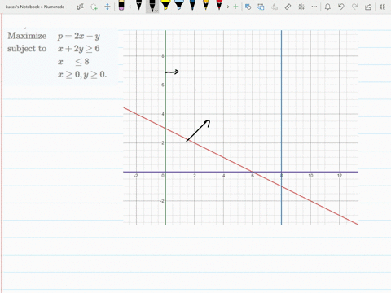Click notebook title Lucas's Notebook » Numerade
Image resolution: width=391 pixels, height=293 pixels.
pos(35,7)
